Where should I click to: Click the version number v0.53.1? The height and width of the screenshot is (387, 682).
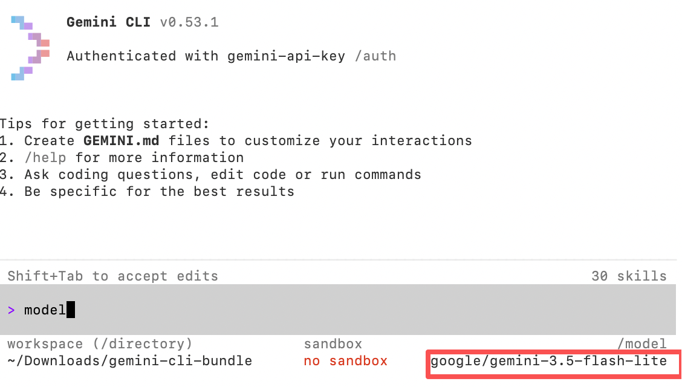pos(189,22)
